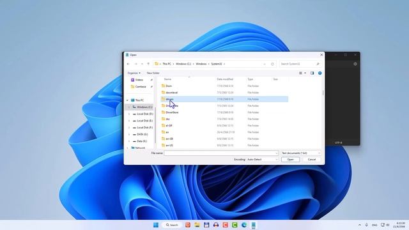
Task: Click the New folder button
Action: coord(153,73)
